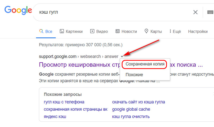Choose Сохраненная копия from the popup menu
Image resolution: width=214 pixels, height=127 pixels.
145,64
